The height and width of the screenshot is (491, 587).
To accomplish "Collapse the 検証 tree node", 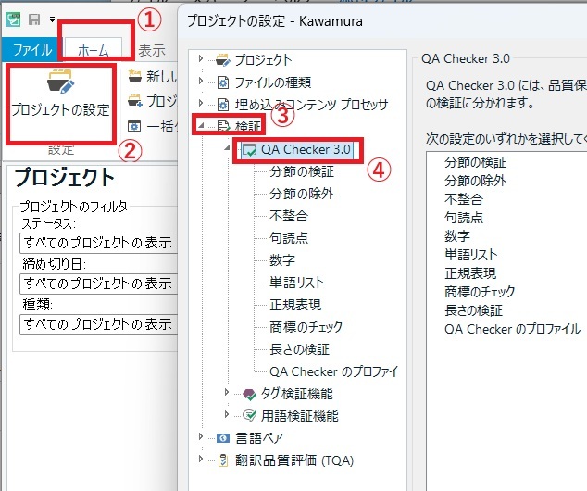I will (x=201, y=126).
